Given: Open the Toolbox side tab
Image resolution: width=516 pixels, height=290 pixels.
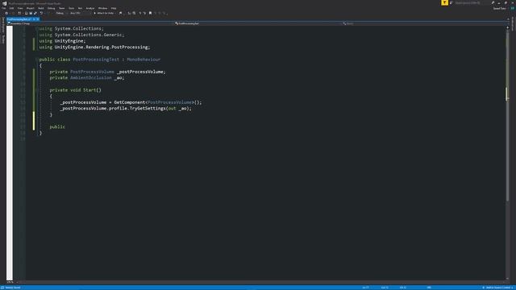Looking at the screenshot, I should coord(2,39).
